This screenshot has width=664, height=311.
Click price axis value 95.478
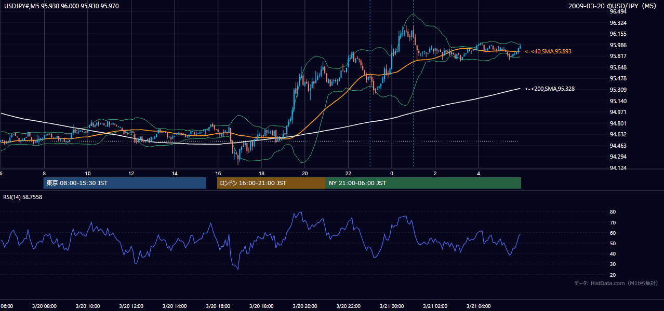click(x=617, y=78)
